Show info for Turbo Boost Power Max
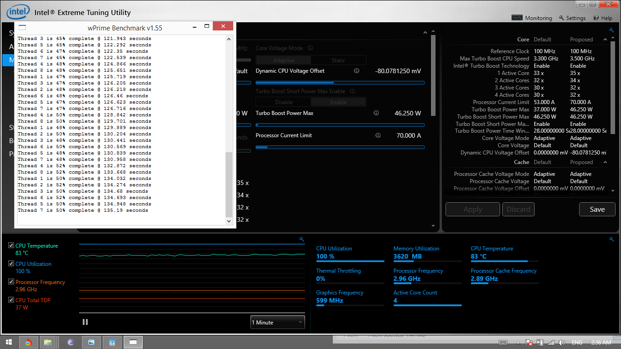 376,113
